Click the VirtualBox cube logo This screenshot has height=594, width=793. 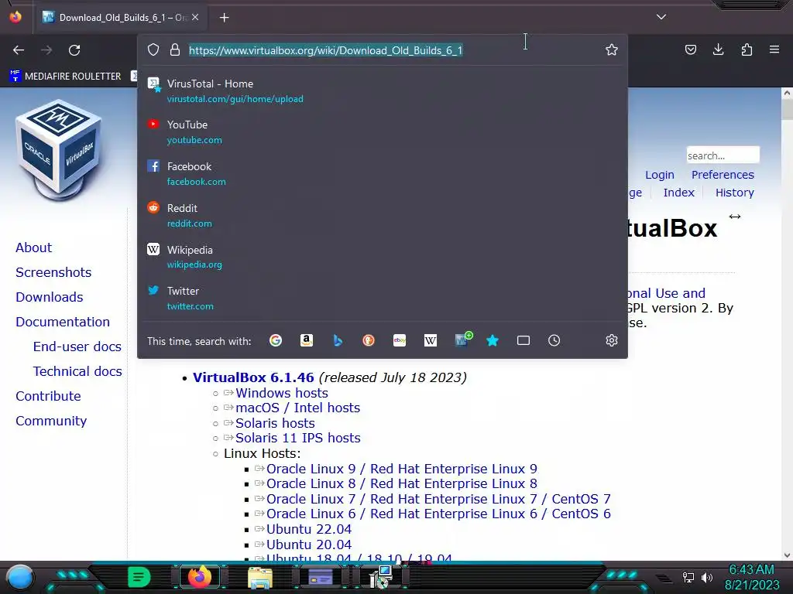tap(59, 150)
